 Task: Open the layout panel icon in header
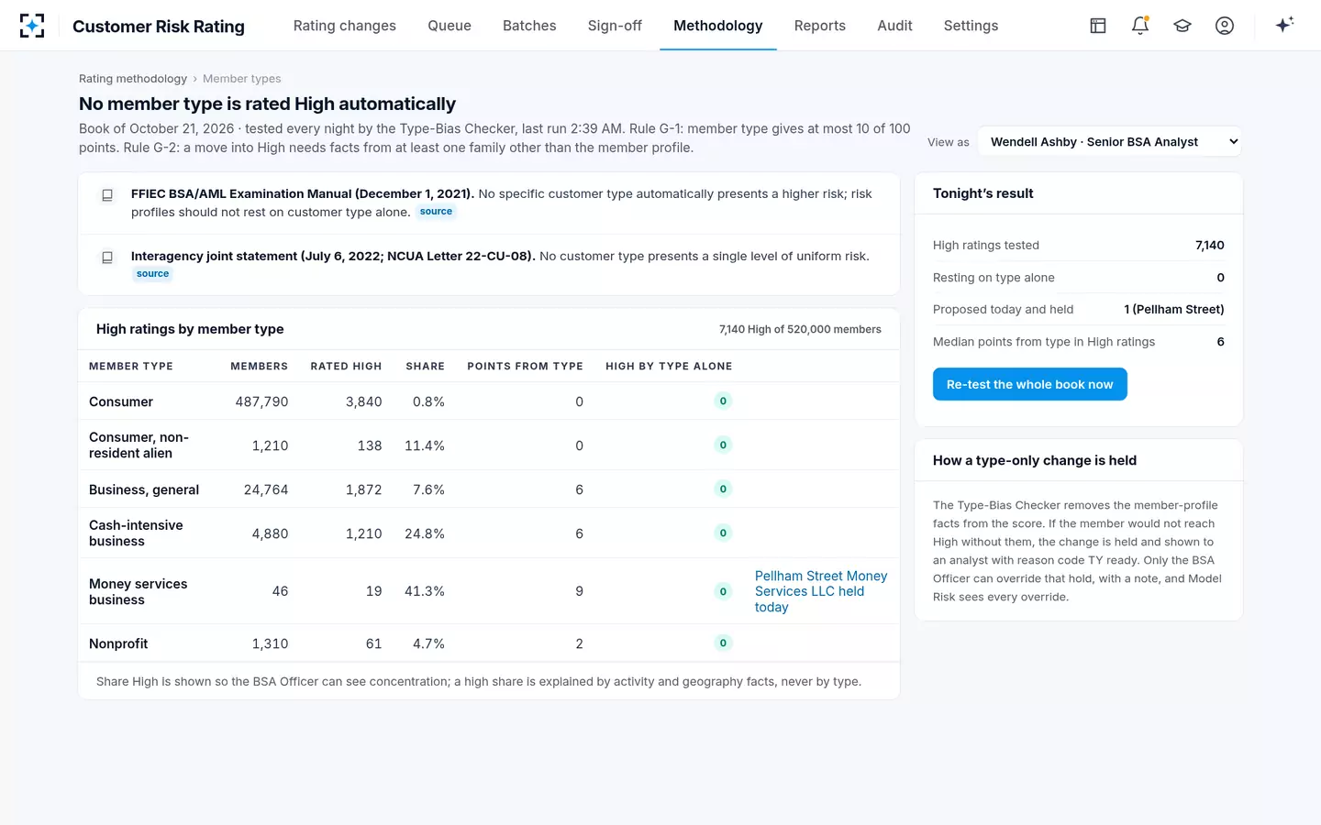click(1098, 26)
